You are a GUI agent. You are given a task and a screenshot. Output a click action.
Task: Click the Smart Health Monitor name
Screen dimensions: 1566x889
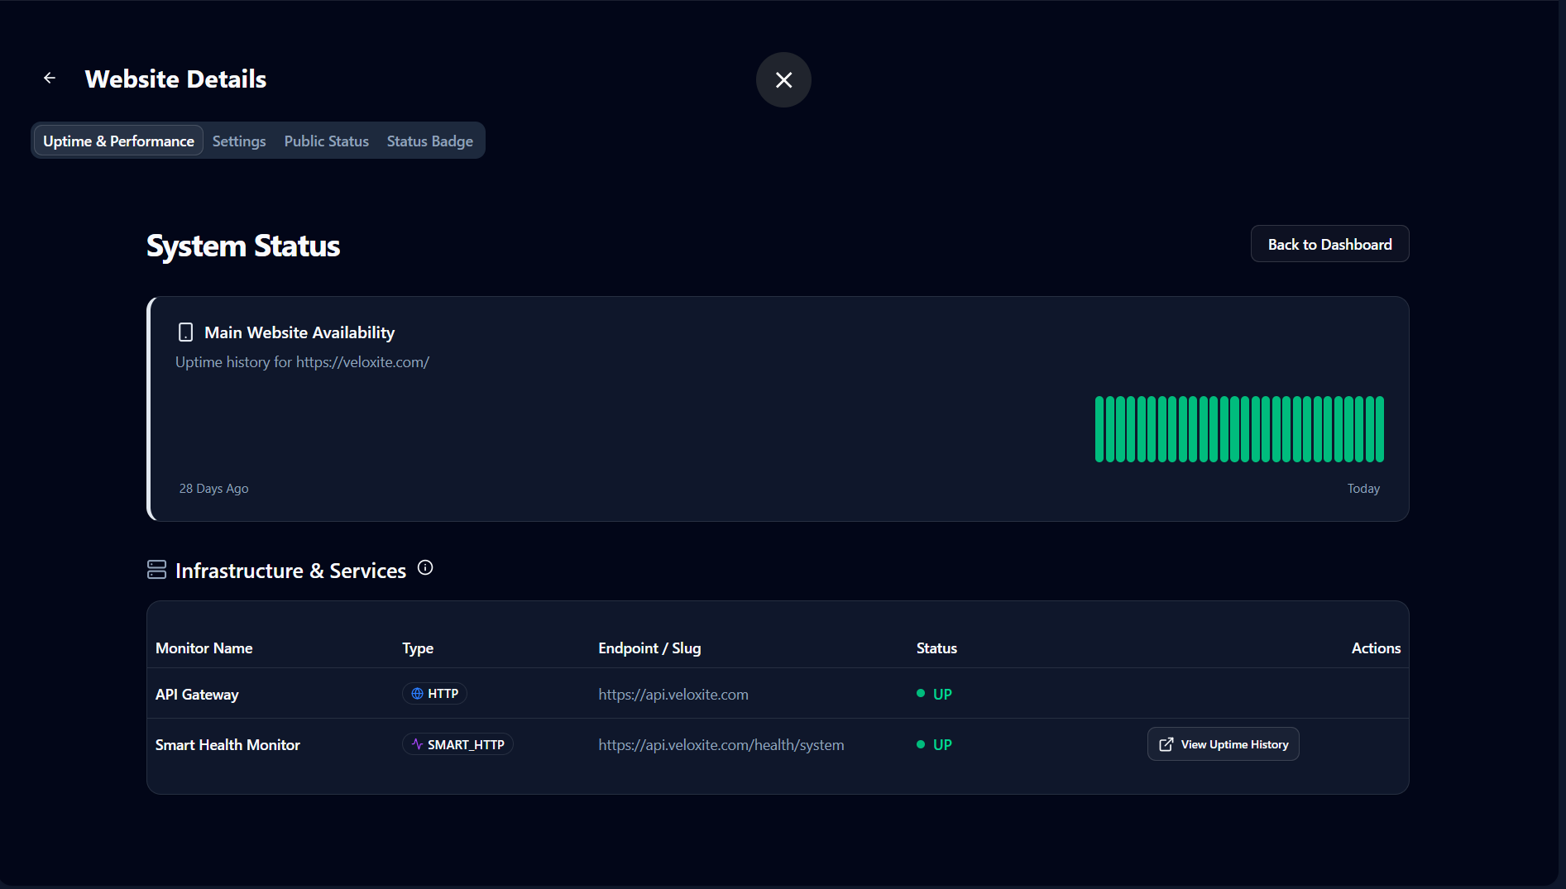point(227,745)
